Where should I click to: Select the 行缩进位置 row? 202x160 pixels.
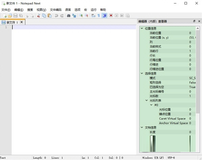[168, 69]
